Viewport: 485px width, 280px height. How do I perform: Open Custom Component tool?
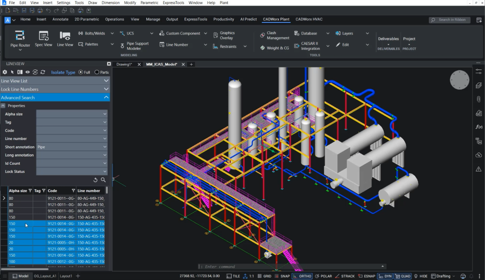point(180,33)
